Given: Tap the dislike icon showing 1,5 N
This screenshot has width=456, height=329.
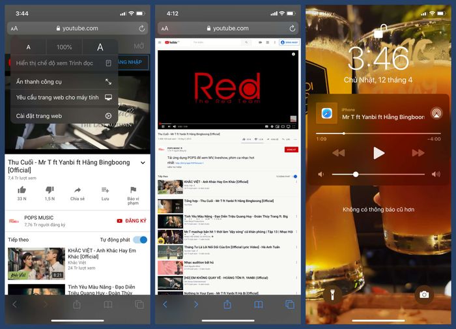Looking at the screenshot, I should 50,190.
